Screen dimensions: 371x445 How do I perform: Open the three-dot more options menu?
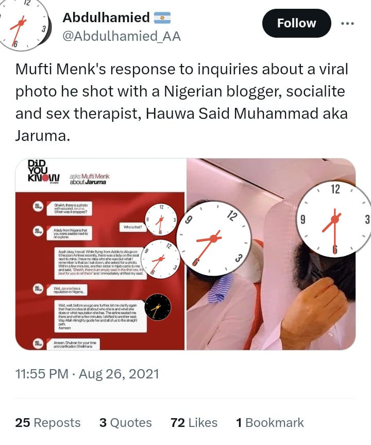tap(347, 24)
